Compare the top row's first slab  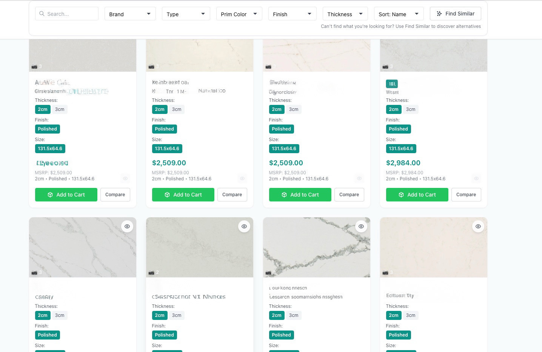115,195
